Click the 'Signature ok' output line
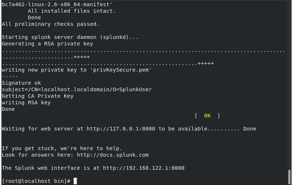This screenshot has height=185, width=293. pyautogui.click(x=21, y=83)
